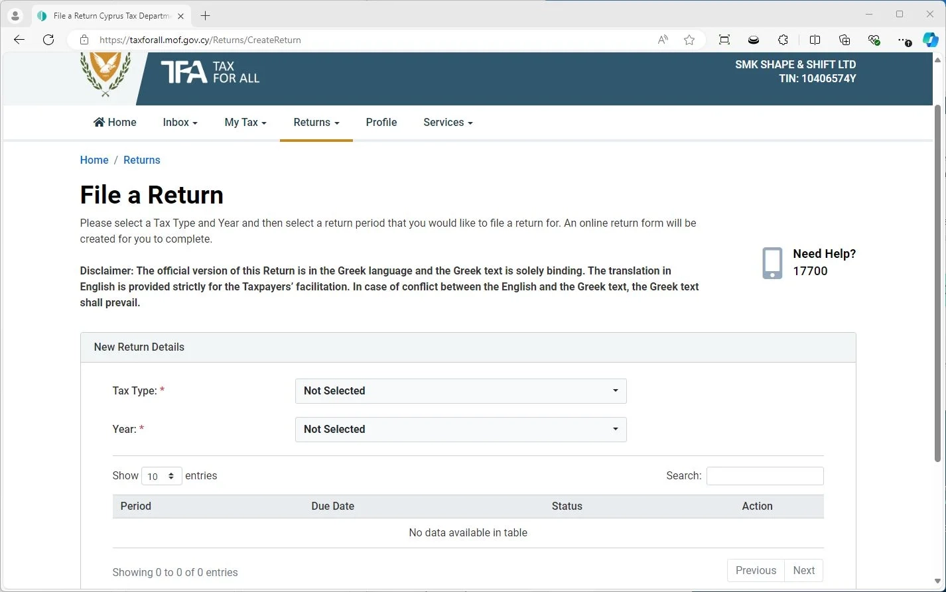The image size is (946, 592).
Task: Open Copilot in the browser toolbar
Action: pyautogui.click(x=931, y=40)
